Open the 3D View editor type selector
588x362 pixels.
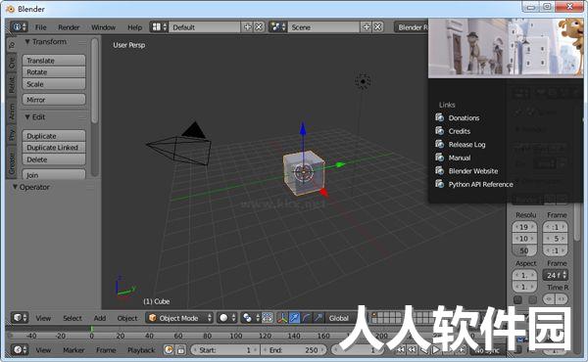tap(20, 318)
